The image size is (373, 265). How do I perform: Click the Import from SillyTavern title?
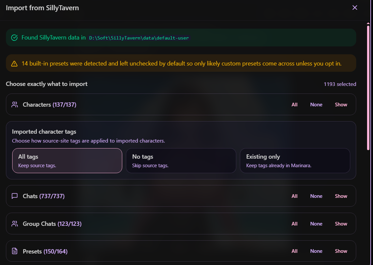coord(43,8)
